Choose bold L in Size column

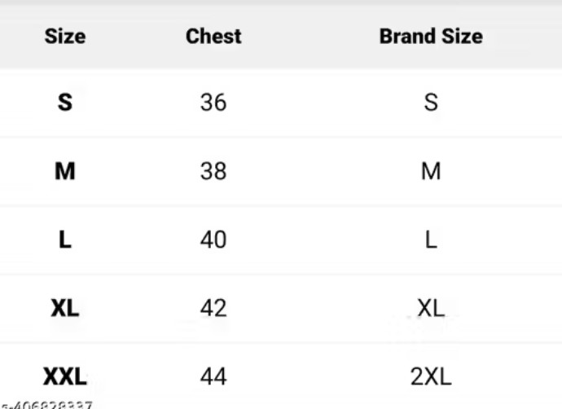(x=64, y=240)
